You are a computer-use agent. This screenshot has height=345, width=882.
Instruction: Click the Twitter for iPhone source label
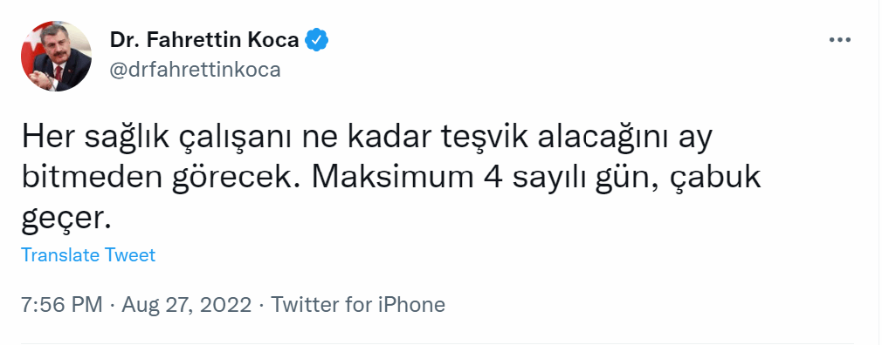pos(358,305)
